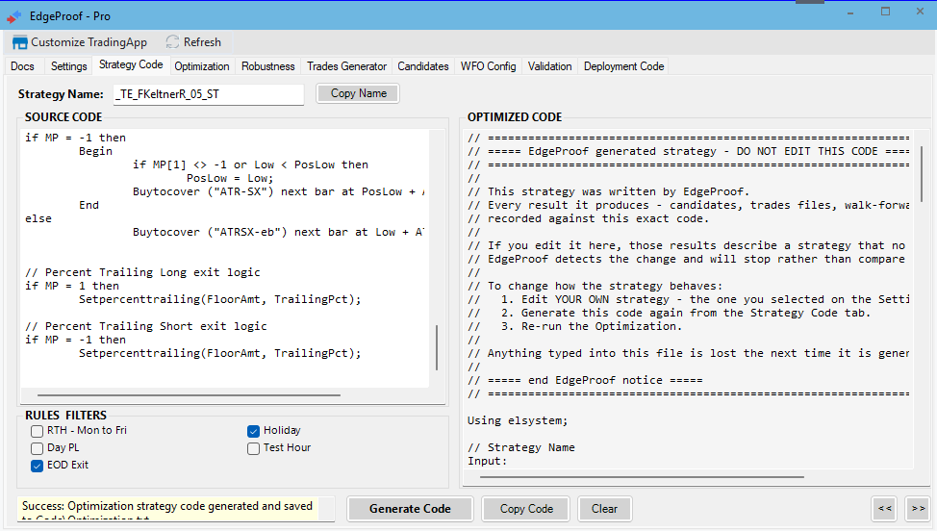Click the 'Buytocover ("ATRSX-eb")' code line

click(x=278, y=233)
